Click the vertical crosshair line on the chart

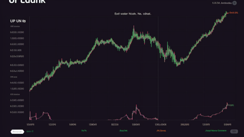coord(158,64)
